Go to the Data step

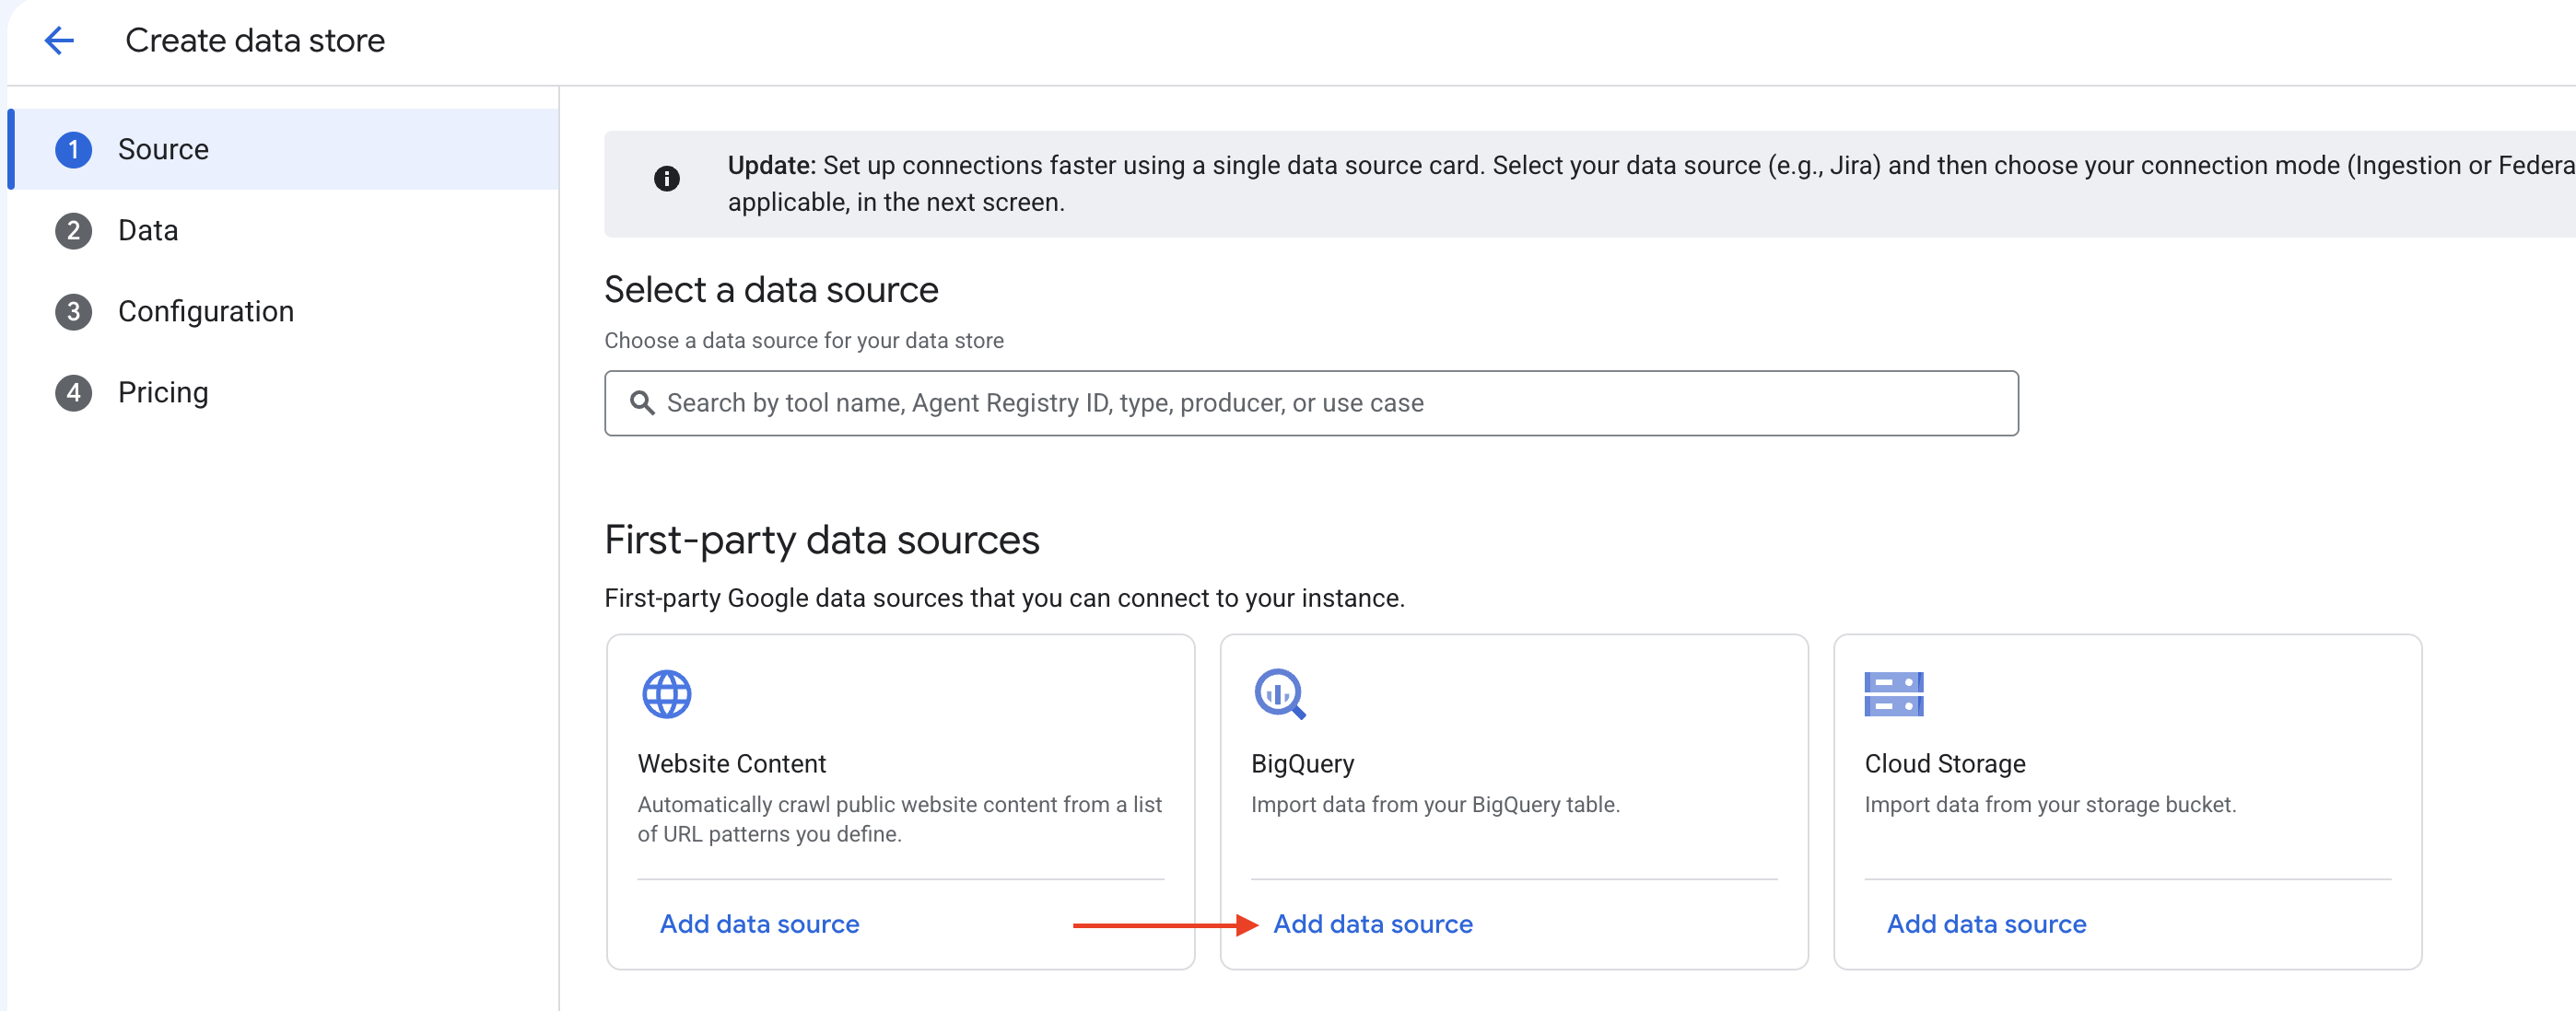click(x=284, y=231)
